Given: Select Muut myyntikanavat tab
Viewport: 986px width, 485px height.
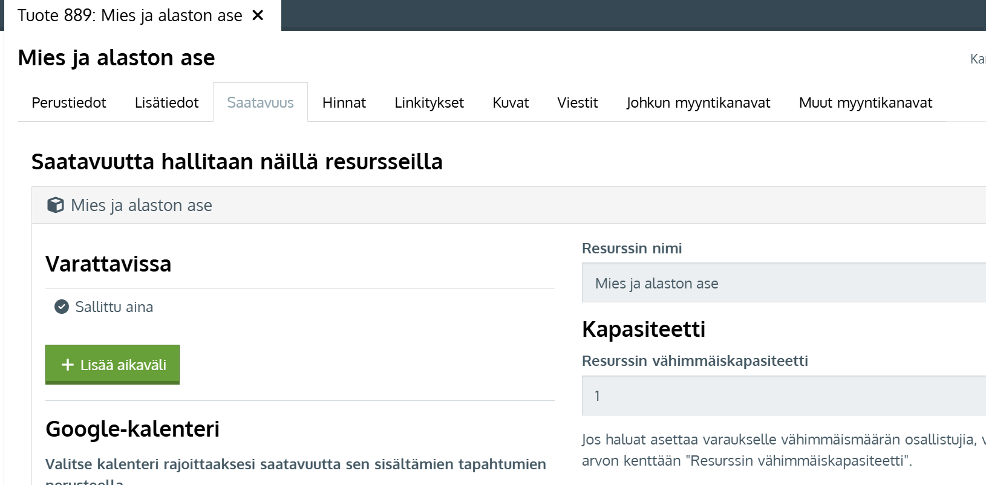Looking at the screenshot, I should [x=865, y=103].
